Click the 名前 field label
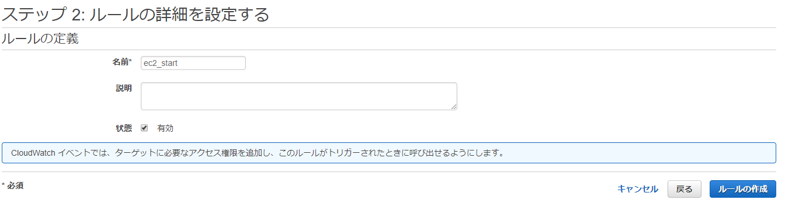Viewport: 785px width, 210px height. point(120,62)
